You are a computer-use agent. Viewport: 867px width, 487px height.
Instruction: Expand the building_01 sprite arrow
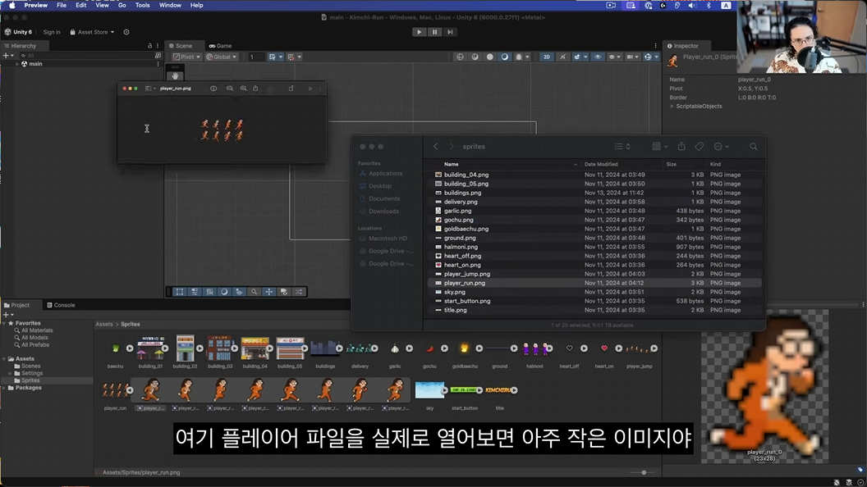(x=165, y=348)
